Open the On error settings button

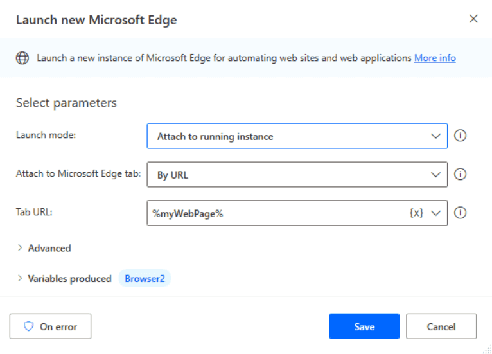[x=50, y=326]
